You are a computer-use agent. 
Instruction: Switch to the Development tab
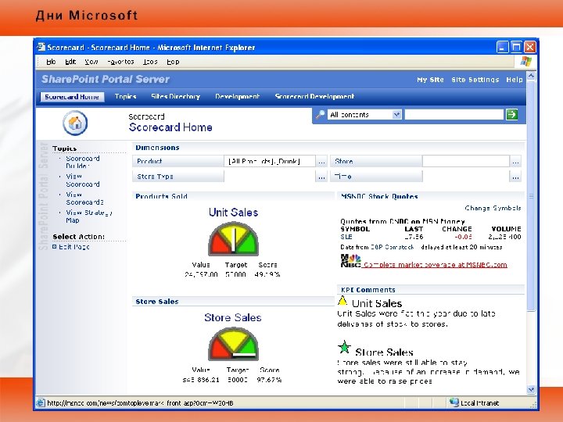point(238,97)
